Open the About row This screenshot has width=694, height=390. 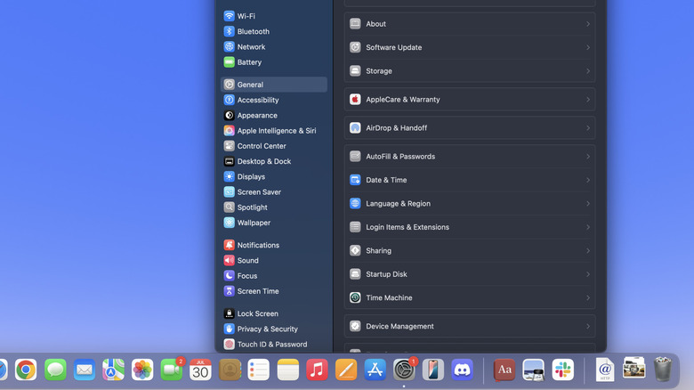coord(470,24)
